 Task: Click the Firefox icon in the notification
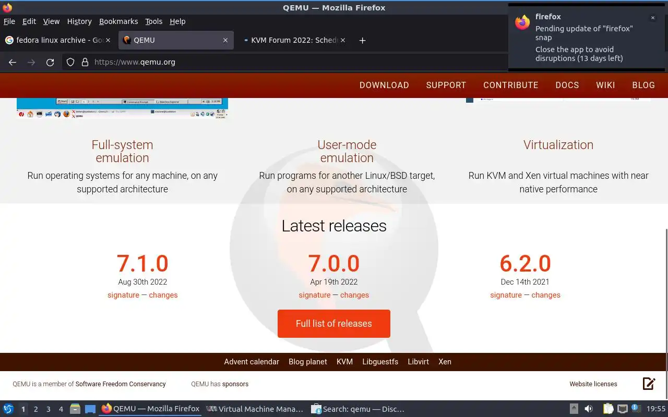coord(522,22)
